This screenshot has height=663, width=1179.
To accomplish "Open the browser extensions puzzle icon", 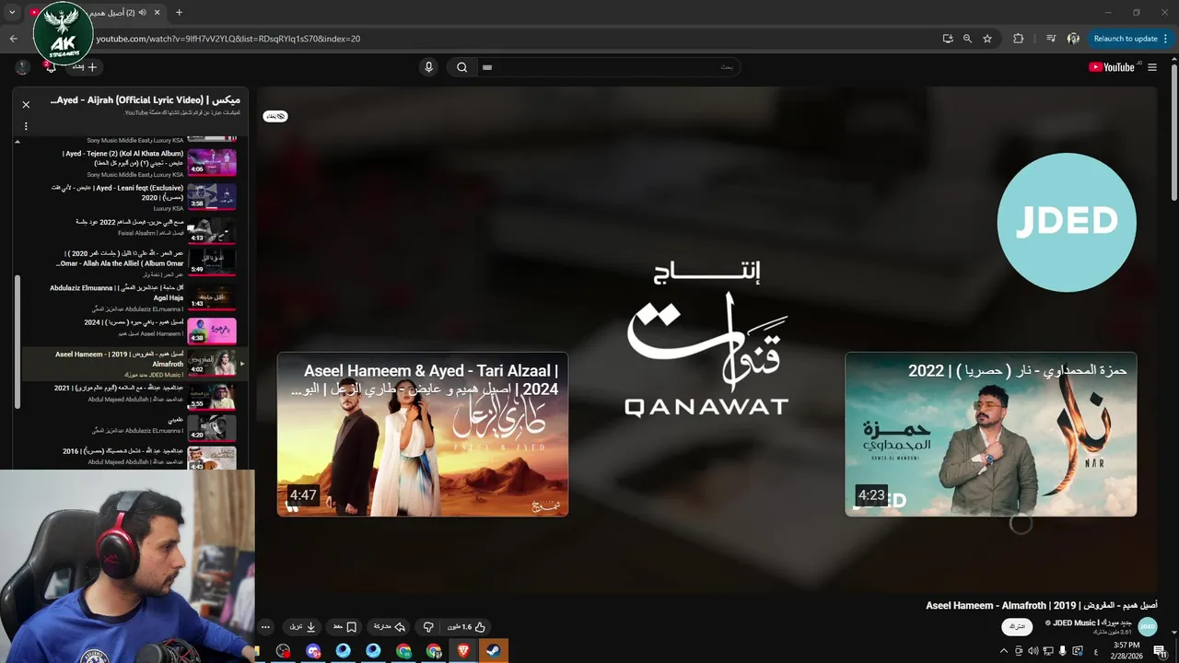I will [x=1018, y=39].
